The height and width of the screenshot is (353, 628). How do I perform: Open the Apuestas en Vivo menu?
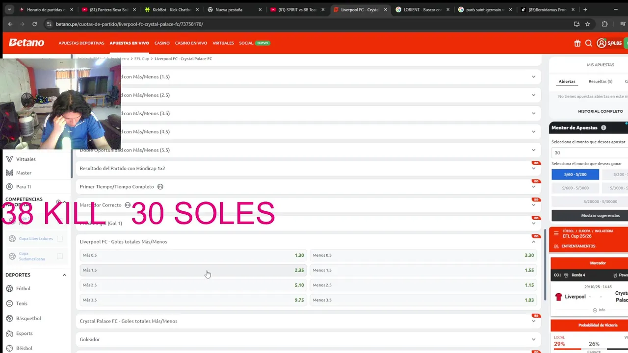point(129,43)
